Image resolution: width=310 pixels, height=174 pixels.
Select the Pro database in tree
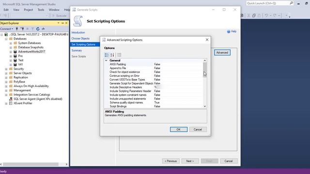(20, 56)
